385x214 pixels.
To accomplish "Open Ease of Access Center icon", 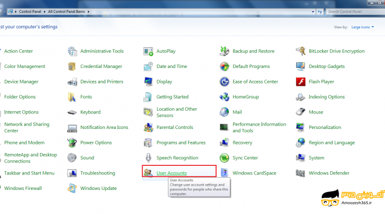I will pyautogui.click(x=225, y=81).
